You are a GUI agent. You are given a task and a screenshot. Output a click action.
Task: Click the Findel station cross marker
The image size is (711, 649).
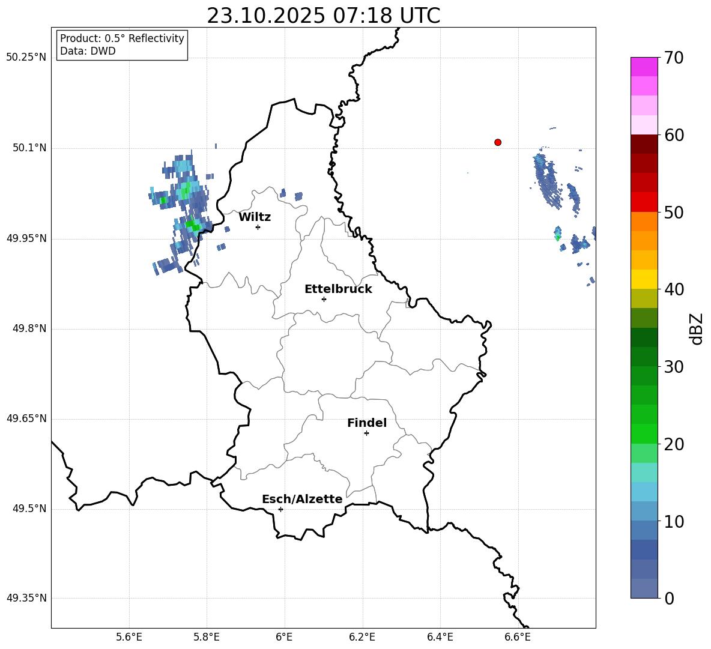click(x=366, y=433)
